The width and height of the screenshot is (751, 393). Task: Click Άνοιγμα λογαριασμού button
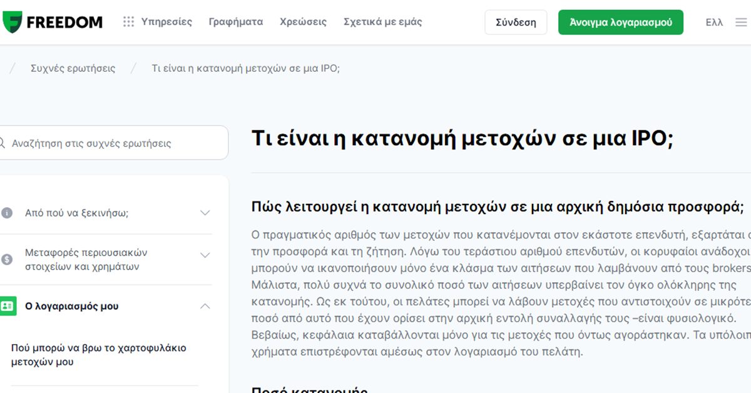point(621,22)
